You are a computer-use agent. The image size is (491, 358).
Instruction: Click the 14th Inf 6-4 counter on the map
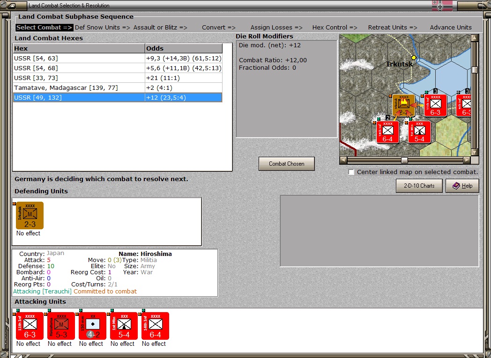[x=387, y=132]
